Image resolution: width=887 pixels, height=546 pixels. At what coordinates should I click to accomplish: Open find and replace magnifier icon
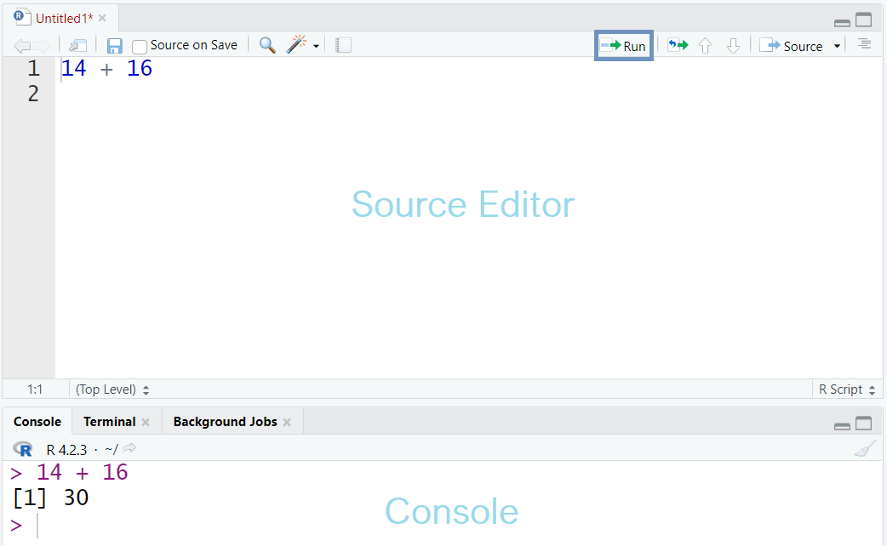point(267,45)
